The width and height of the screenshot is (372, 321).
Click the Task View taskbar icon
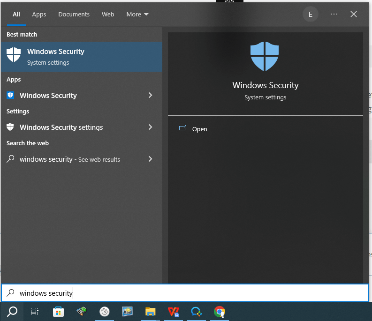[34, 312]
